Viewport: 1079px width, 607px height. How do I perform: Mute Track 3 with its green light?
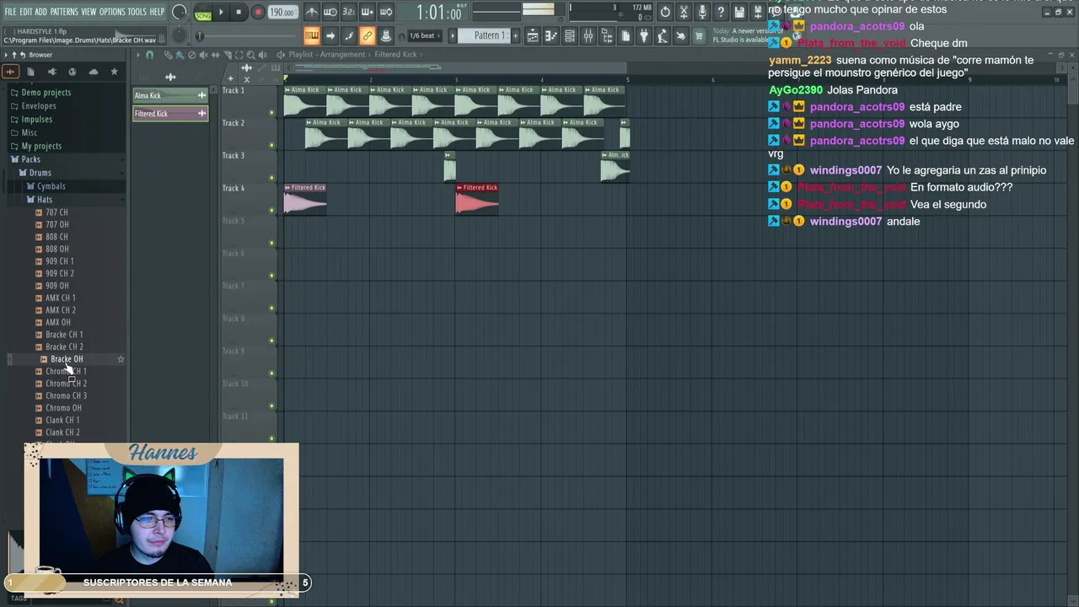pos(271,178)
